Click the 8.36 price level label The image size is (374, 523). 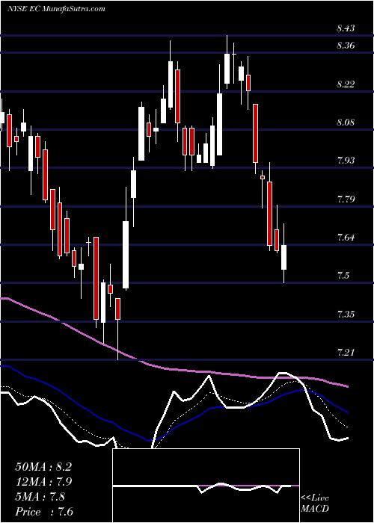[346, 46]
